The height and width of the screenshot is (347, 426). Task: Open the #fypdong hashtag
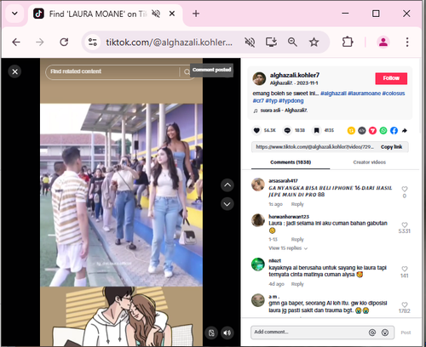[291, 100]
